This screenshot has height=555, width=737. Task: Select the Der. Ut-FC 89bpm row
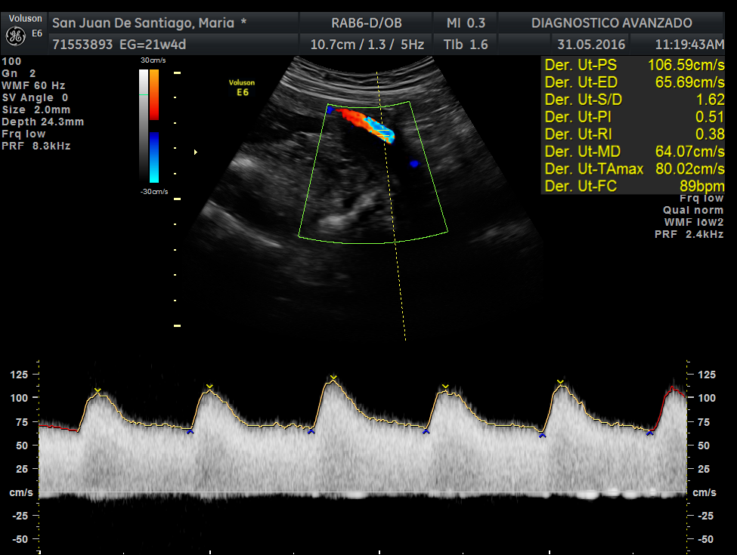tap(633, 187)
